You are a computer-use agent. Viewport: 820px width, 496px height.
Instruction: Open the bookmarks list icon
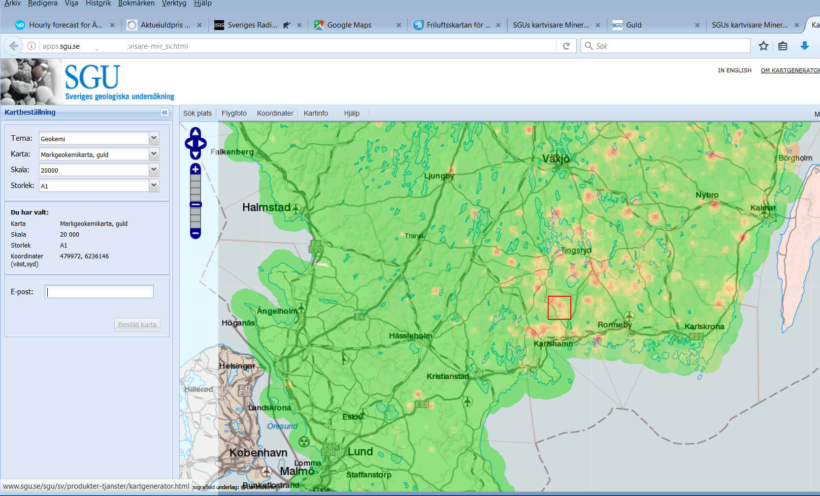(x=783, y=46)
